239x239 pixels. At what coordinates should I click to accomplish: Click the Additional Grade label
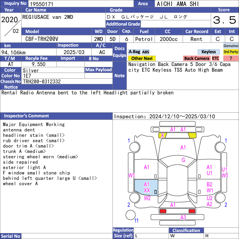pyautogui.click(x=123, y=24)
